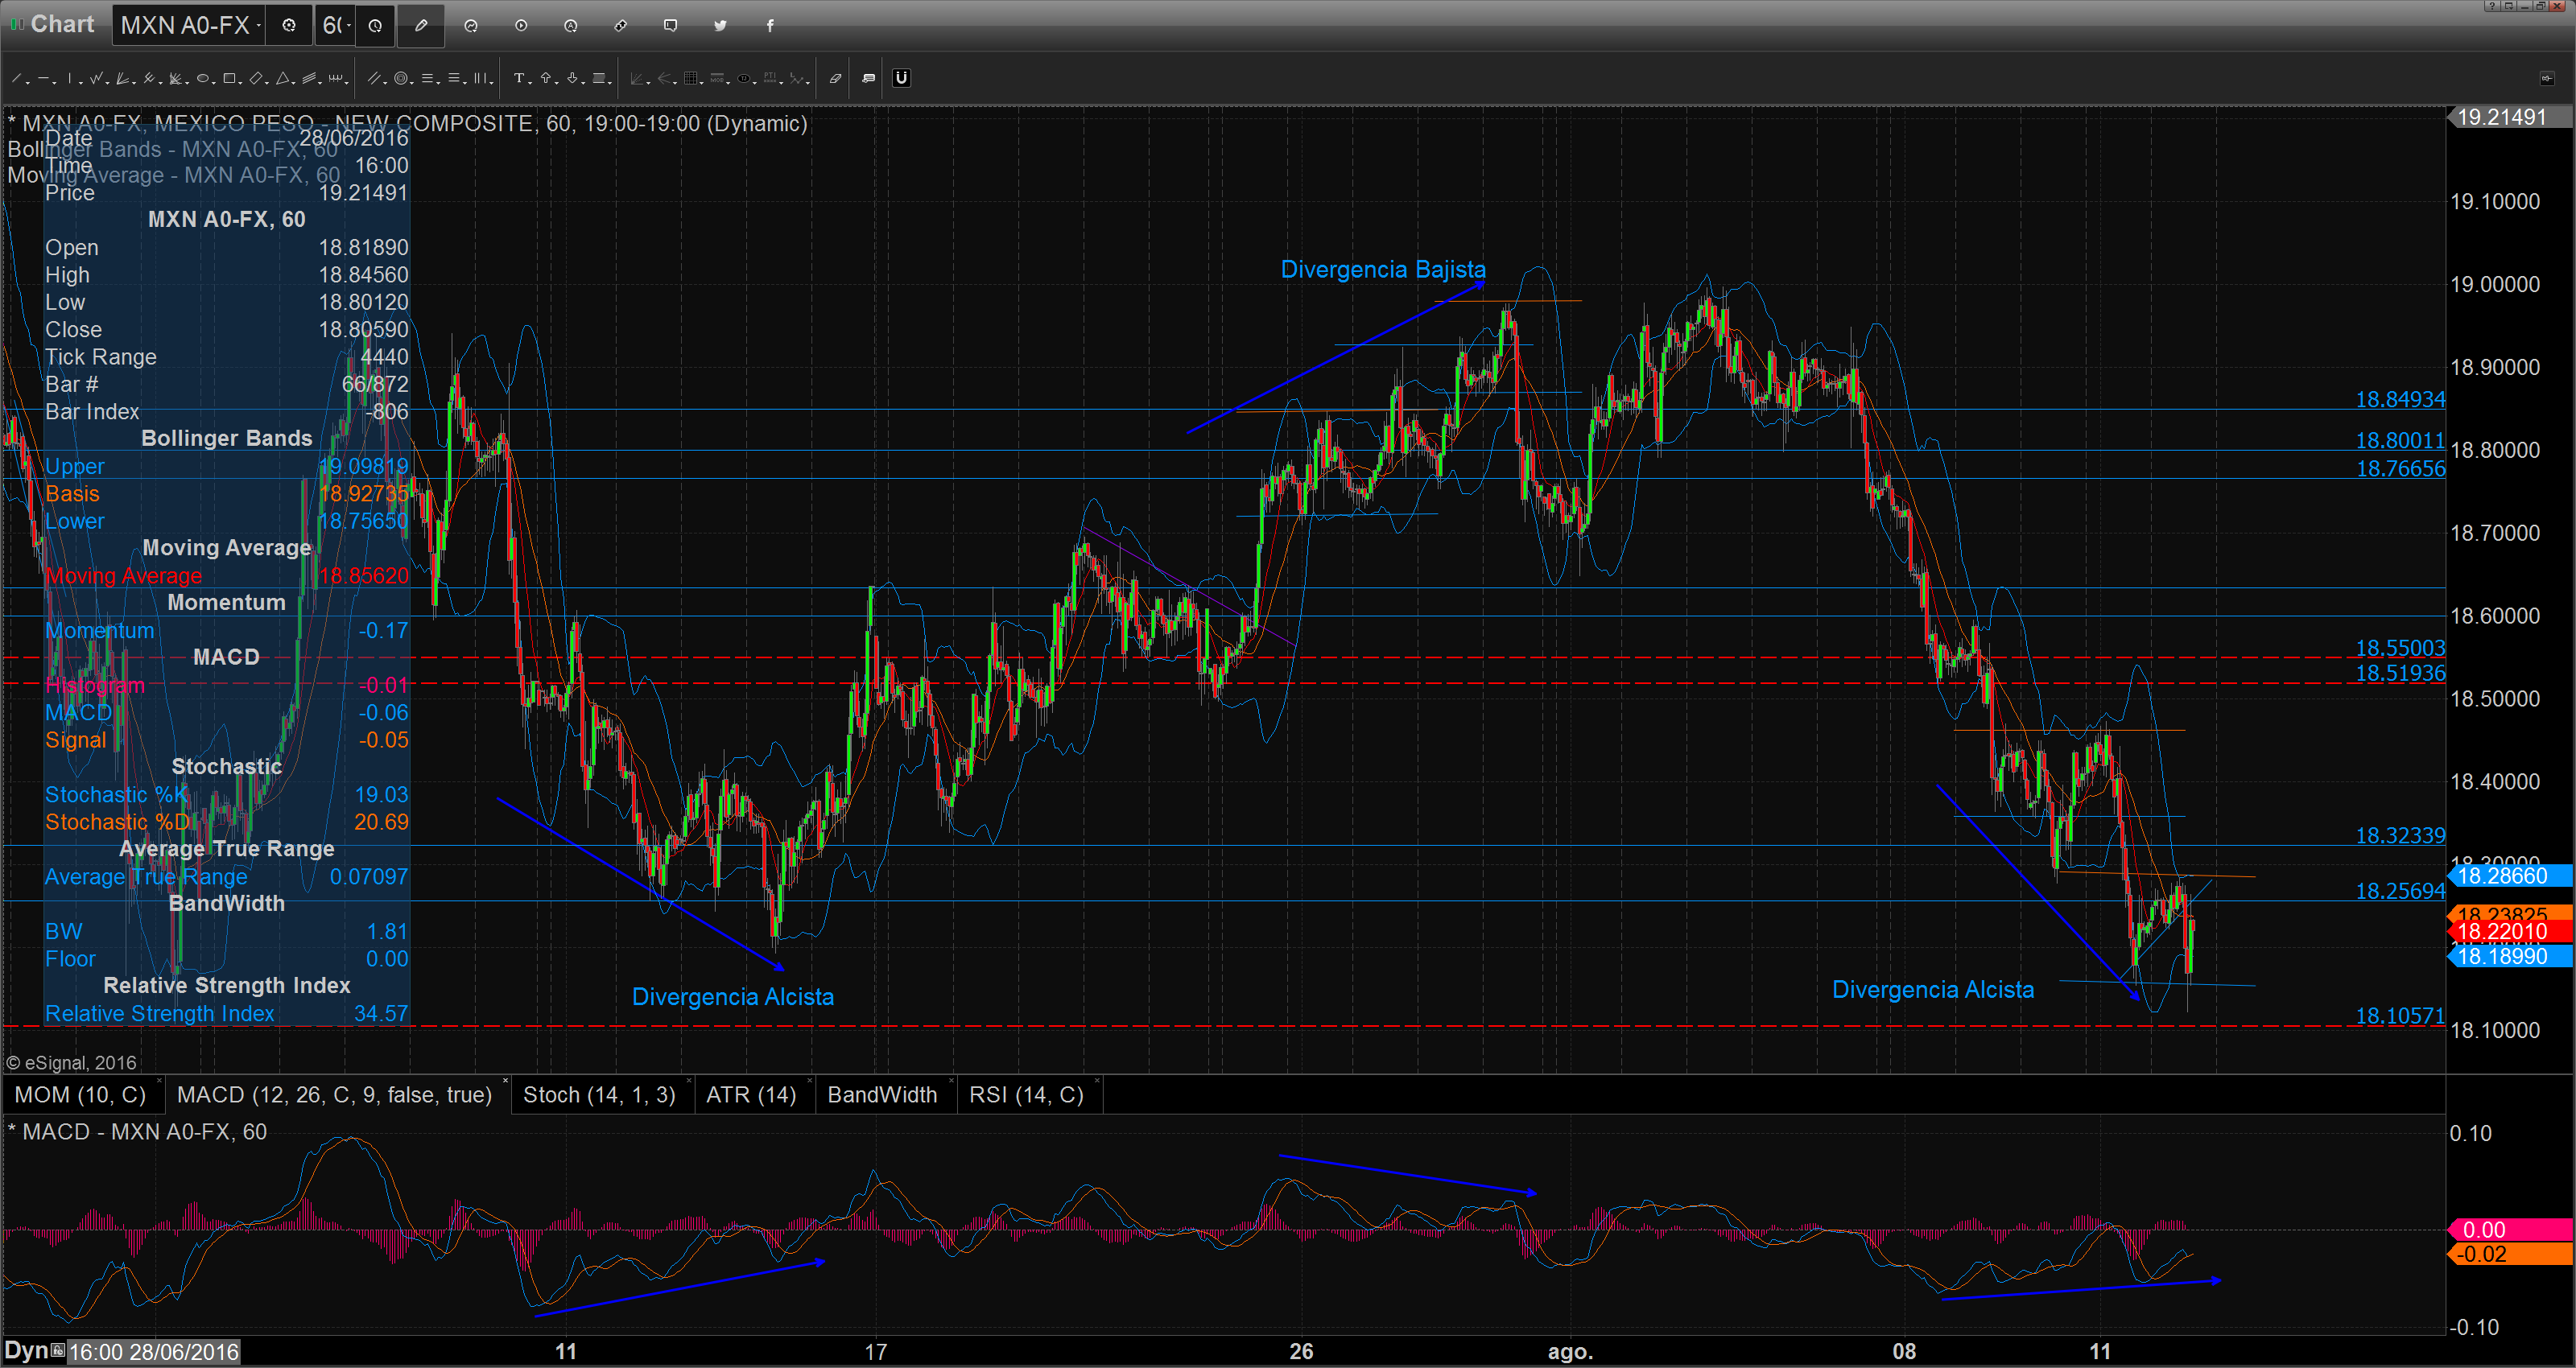
Task: Share chart via Twitter icon
Action: 720,25
